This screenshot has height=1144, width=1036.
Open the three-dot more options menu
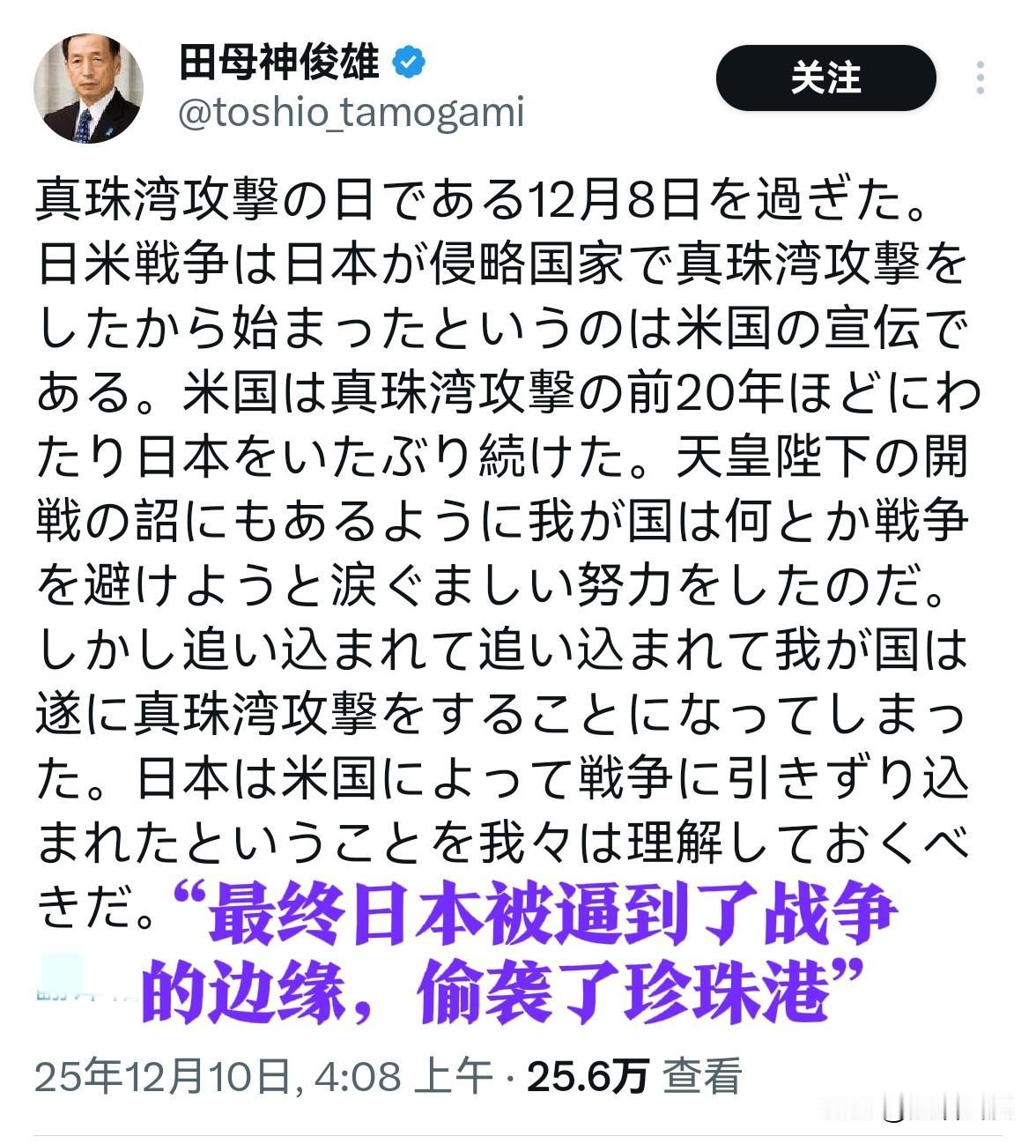[x=980, y=78]
